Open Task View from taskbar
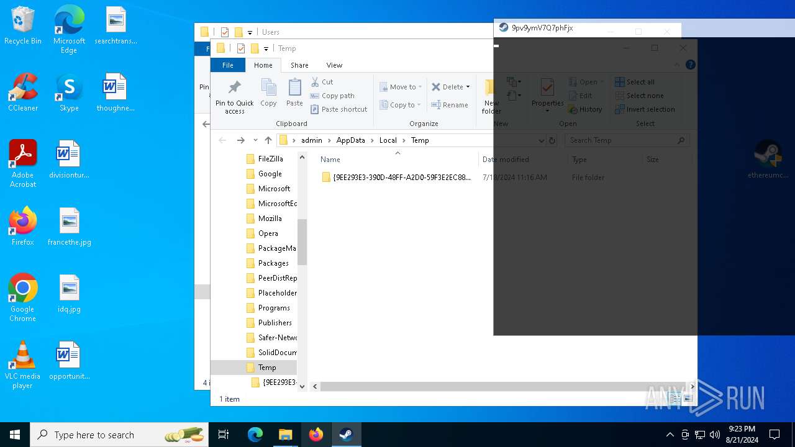 click(x=224, y=435)
